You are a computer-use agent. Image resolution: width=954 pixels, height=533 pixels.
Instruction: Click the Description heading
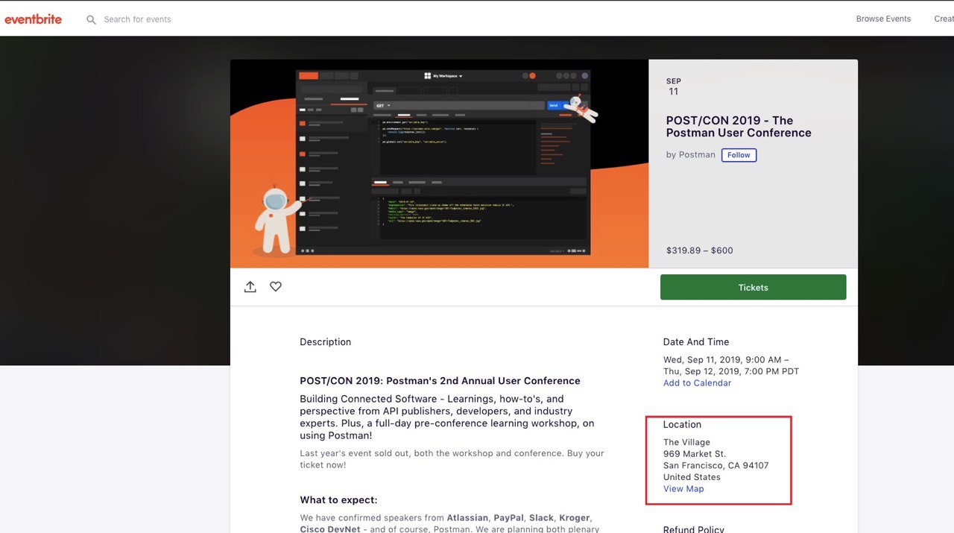(325, 342)
